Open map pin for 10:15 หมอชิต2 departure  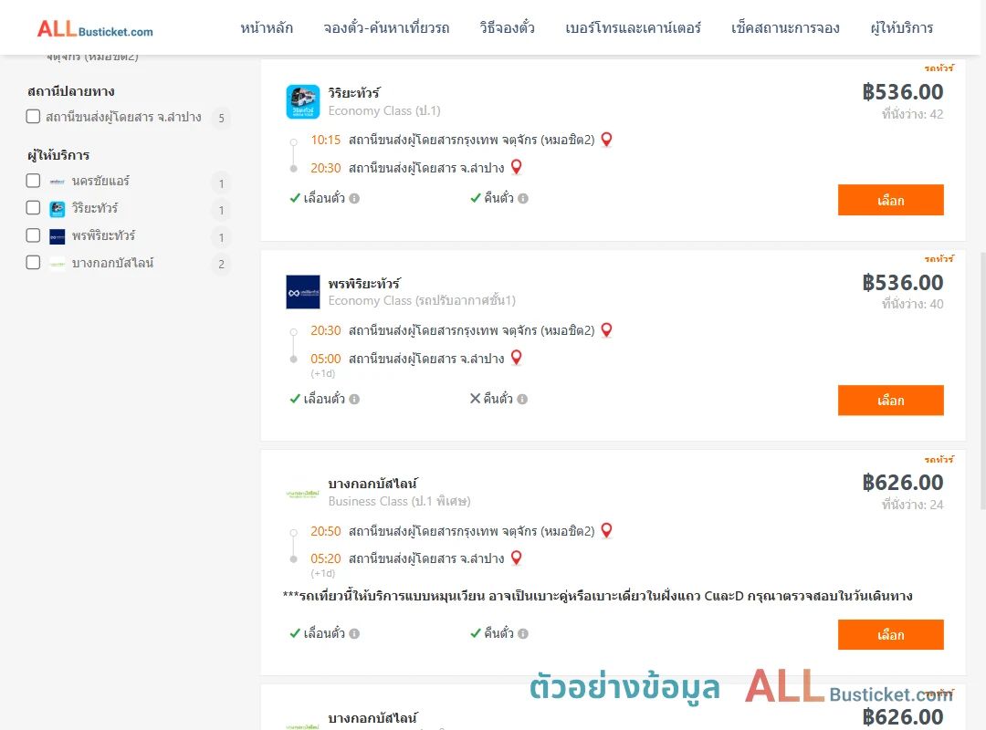606,140
